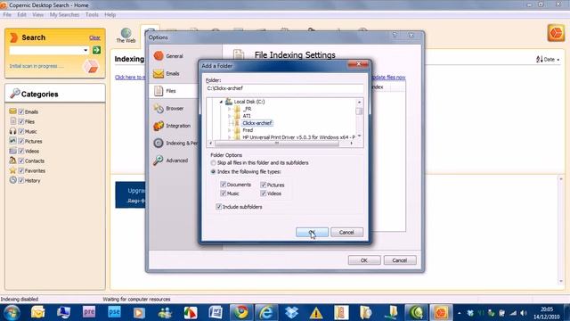
Task: Open the Tools menu
Action: [92, 14]
